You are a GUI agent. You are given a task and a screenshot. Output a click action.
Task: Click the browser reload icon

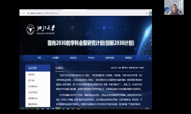click(24, 13)
